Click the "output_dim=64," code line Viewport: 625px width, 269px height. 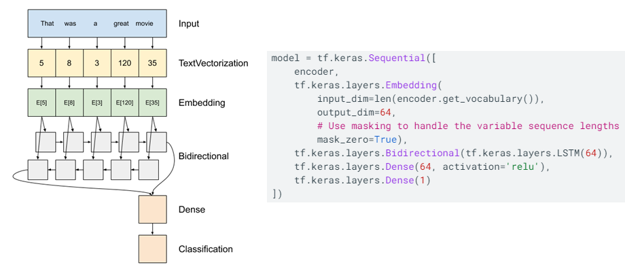[x=357, y=112]
